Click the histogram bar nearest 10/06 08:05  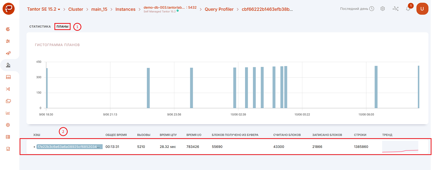coord(376,87)
